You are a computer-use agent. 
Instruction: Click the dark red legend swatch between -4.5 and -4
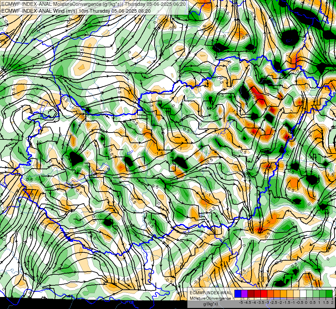(251, 294)
